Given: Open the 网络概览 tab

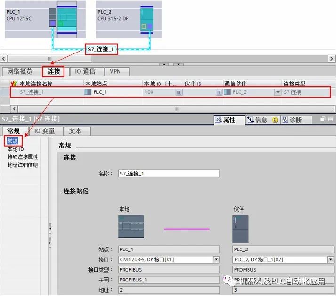Looking at the screenshot, I should [20, 71].
